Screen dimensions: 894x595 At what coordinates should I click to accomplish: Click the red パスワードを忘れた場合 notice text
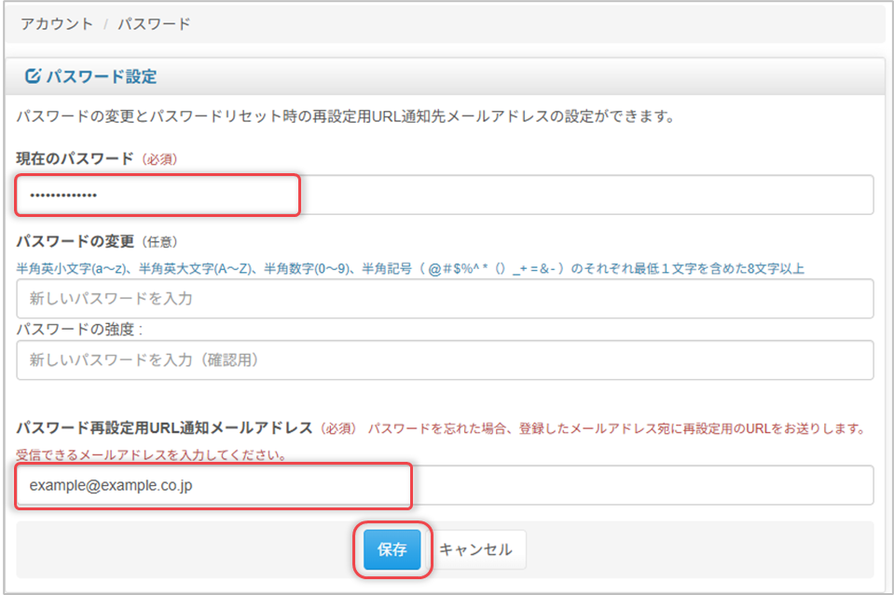click(617, 428)
